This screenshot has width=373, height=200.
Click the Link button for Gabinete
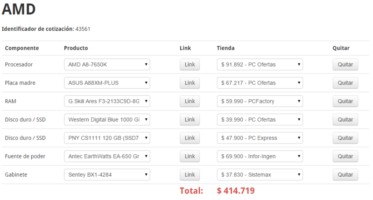[x=190, y=175]
